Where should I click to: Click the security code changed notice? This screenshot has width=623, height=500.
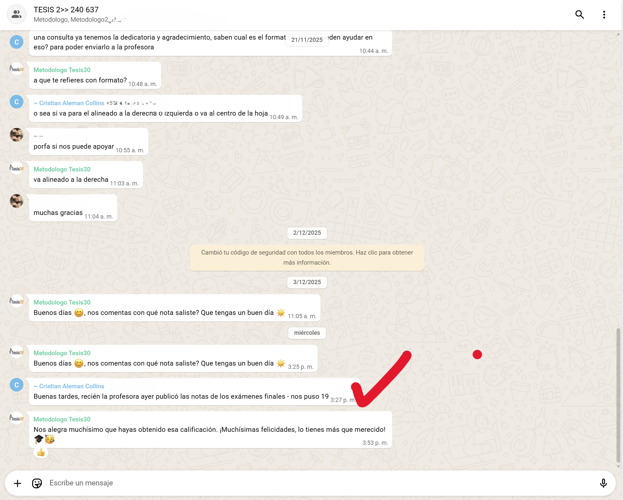pos(307,257)
